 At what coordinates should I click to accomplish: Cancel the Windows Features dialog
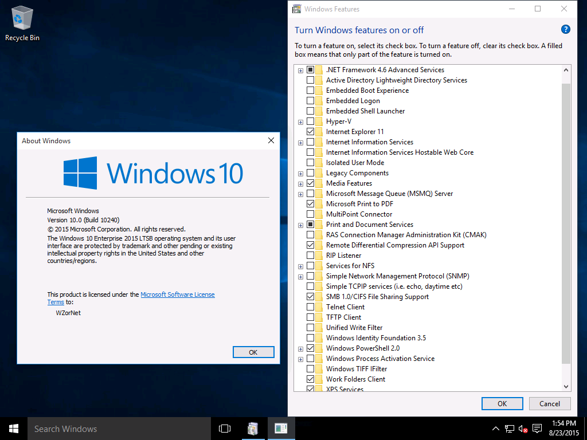[550, 403]
